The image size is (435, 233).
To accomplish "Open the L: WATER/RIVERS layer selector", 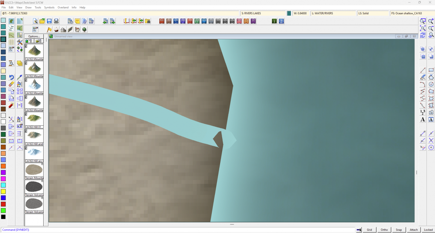I will pyautogui.click(x=333, y=13).
